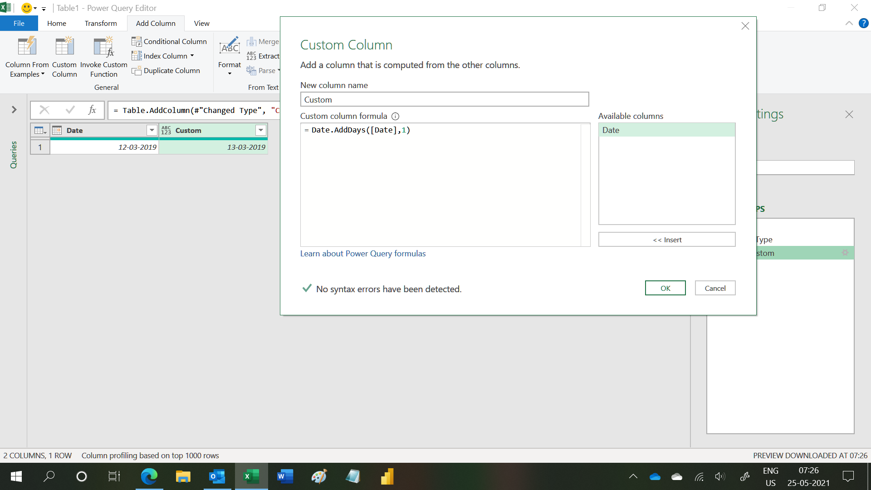Open Index Column dropdown arrow
This screenshot has width=871, height=490.
click(192, 56)
